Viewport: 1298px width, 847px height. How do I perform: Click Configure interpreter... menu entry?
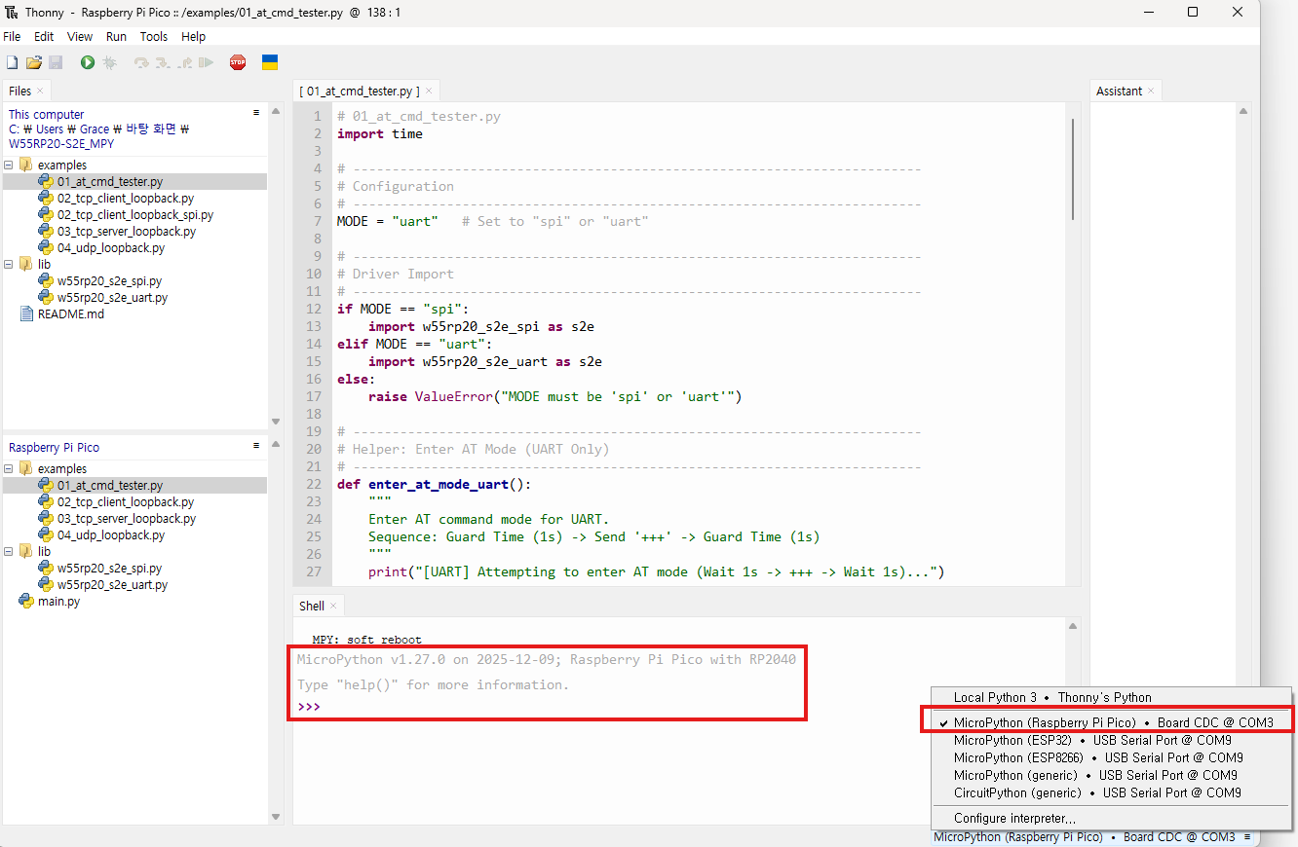[1112, 818]
